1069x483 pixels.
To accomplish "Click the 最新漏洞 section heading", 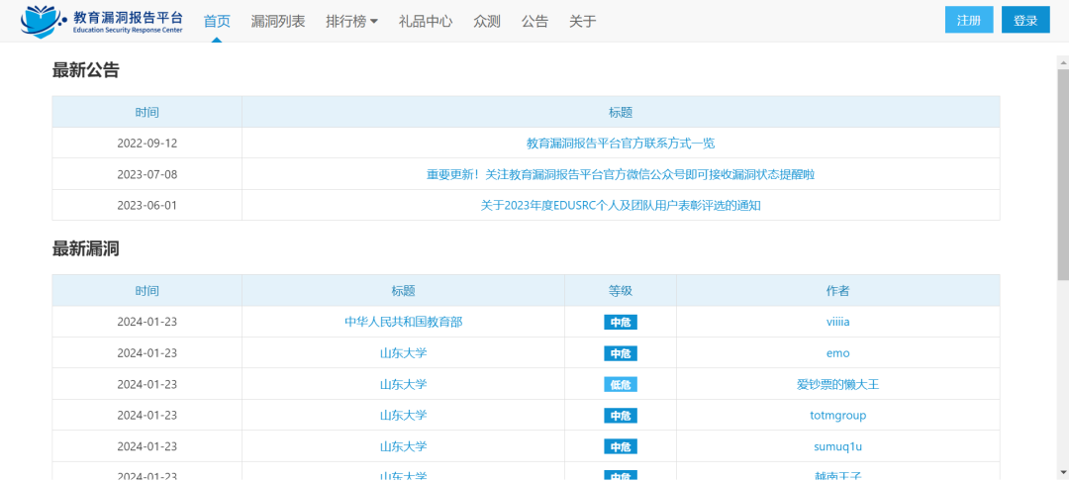I will pyautogui.click(x=86, y=248).
